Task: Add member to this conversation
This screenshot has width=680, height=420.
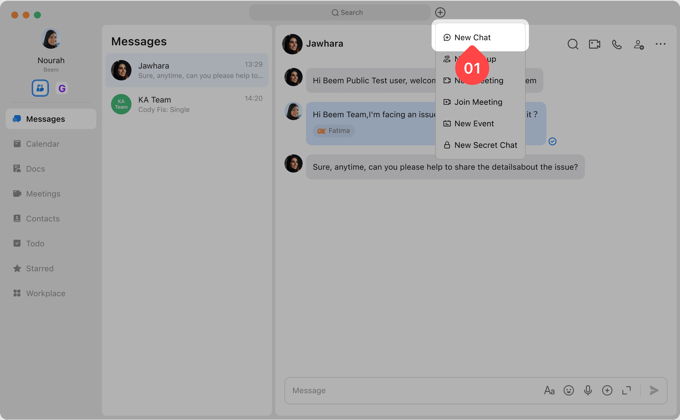Action: 638,44
